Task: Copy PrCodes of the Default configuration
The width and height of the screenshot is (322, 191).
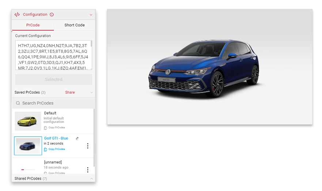Action: tap(57, 127)
